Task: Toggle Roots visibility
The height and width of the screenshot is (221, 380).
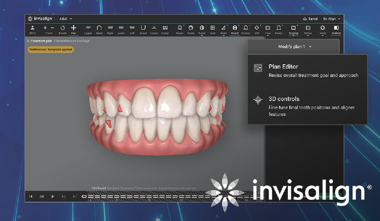Action: (180, 30)
